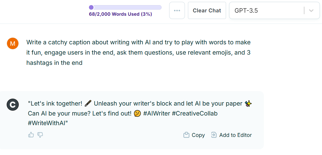Viewport: 322px width, 155px height.
Task: Click the thumbs up feedback icon
Action: pyautogui.click(x=31, y=135)
